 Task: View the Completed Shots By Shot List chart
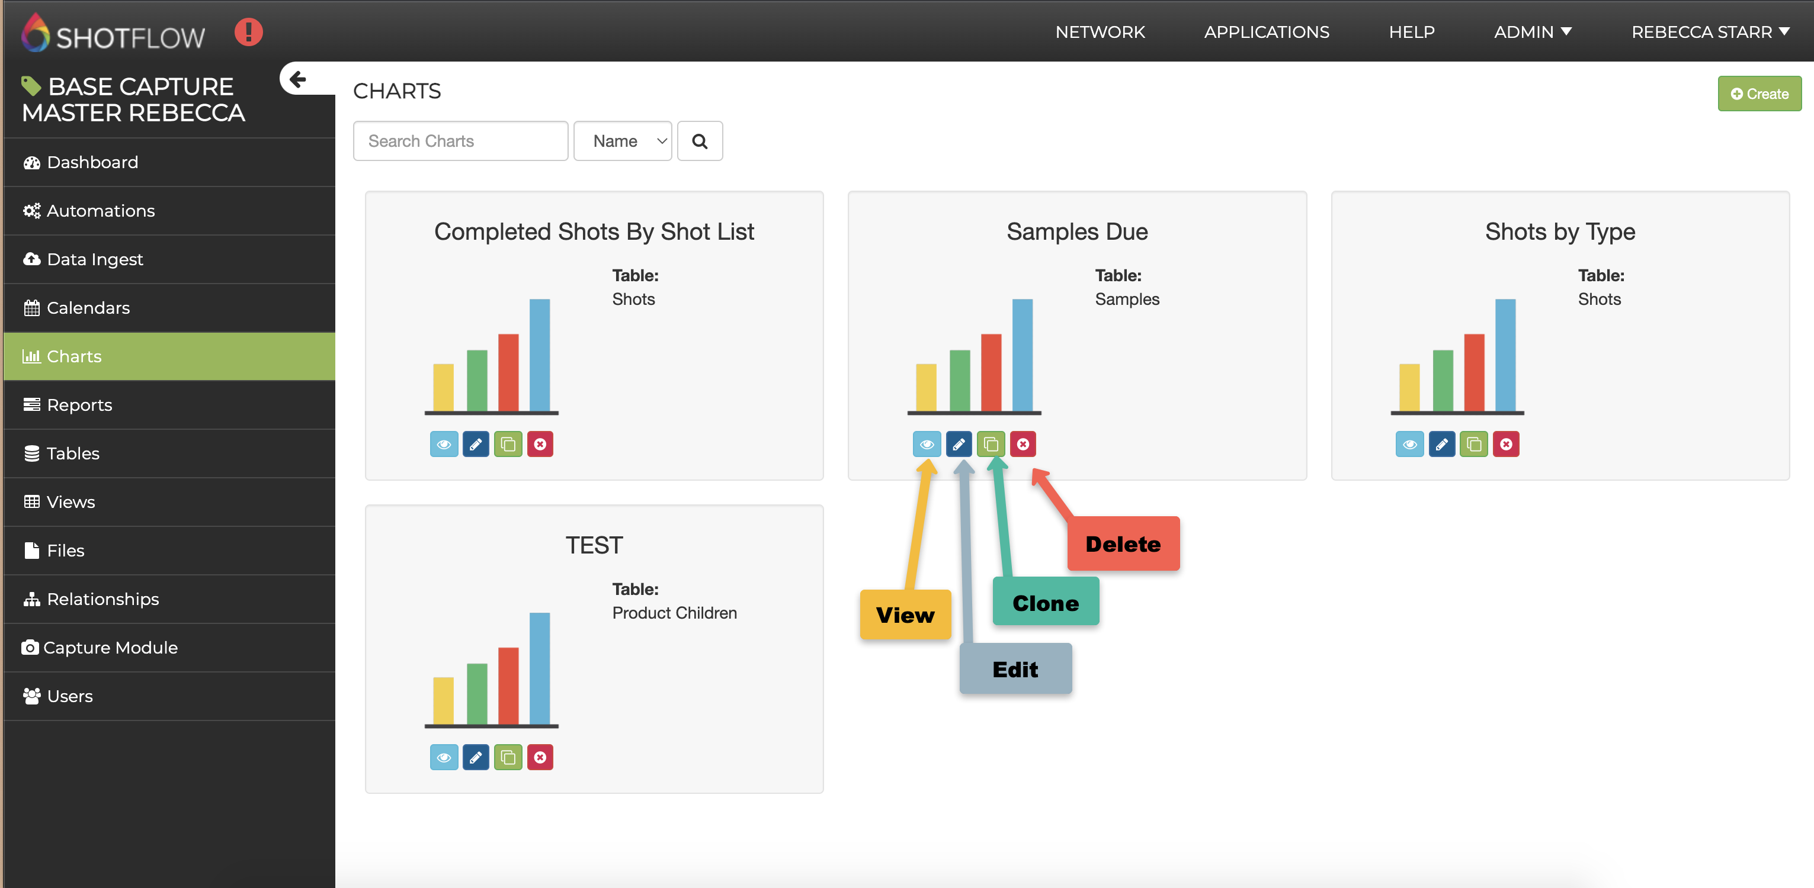[444, 444]
